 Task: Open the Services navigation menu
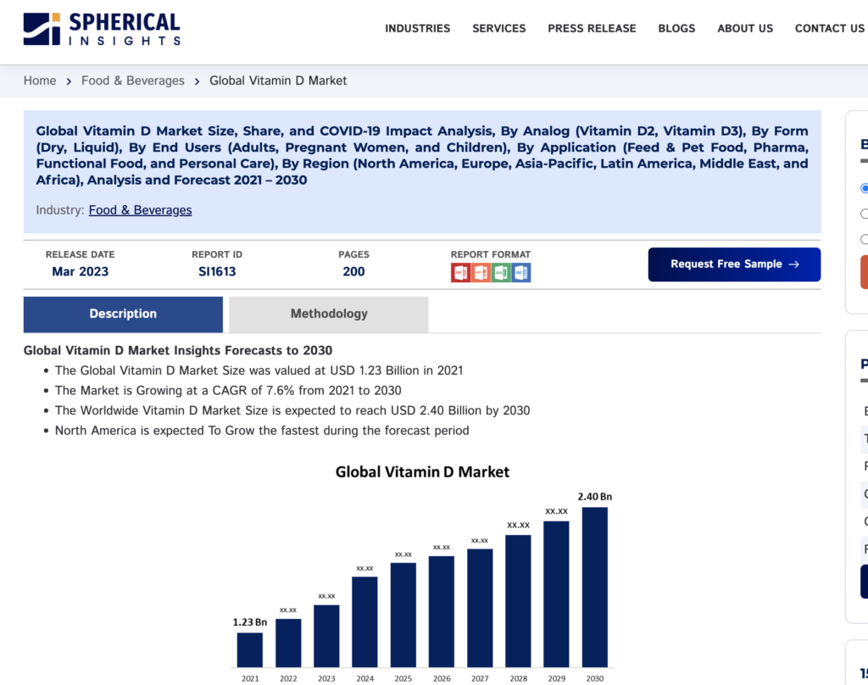[498, 28]
